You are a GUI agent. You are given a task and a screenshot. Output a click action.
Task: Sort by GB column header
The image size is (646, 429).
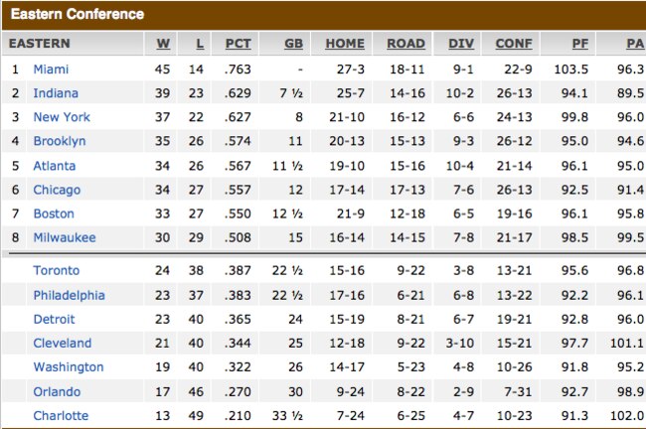(294, 44)
